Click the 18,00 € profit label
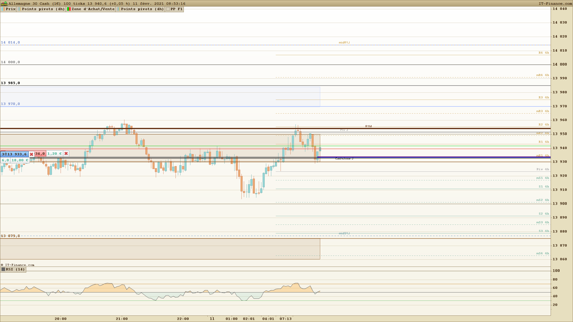The height and width of the screenshot is (322, 573). coord(20,160)
